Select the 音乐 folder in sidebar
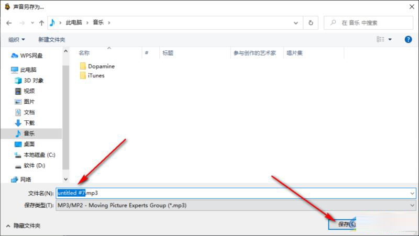 [31, 133]
